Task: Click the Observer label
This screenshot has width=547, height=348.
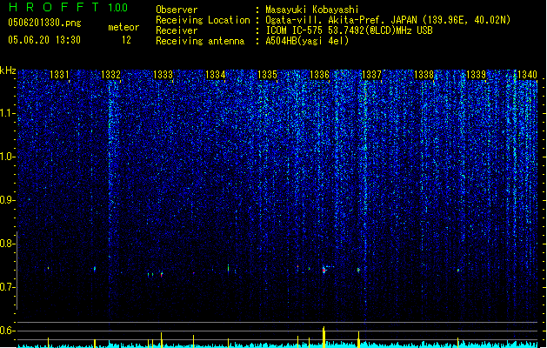Action: tap(177, 10)
